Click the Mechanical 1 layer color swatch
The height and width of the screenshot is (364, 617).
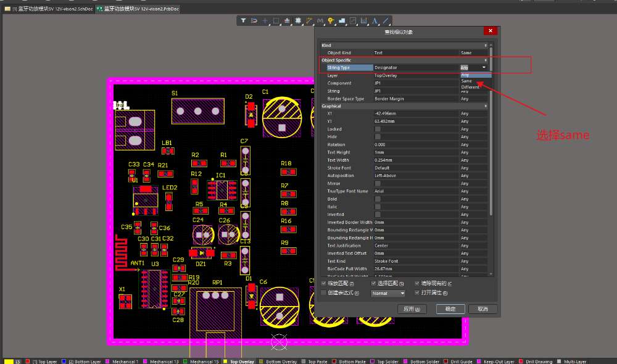click(107, 362)
